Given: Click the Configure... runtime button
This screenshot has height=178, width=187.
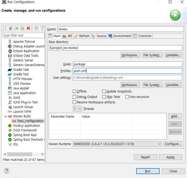Looking at the screenshot, I should click(x=173, y=144).
